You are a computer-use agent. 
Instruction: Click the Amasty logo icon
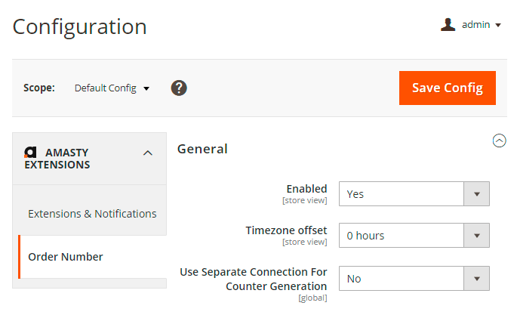(30, 152)
